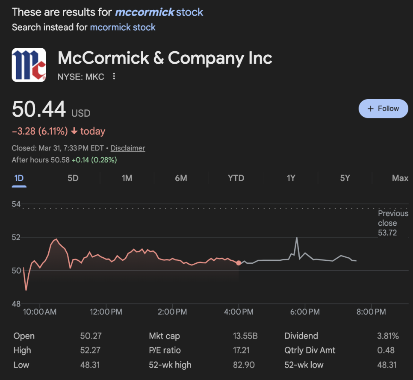
Task: Search instead for mcormick stock
Action: click(x=122, y=27)
